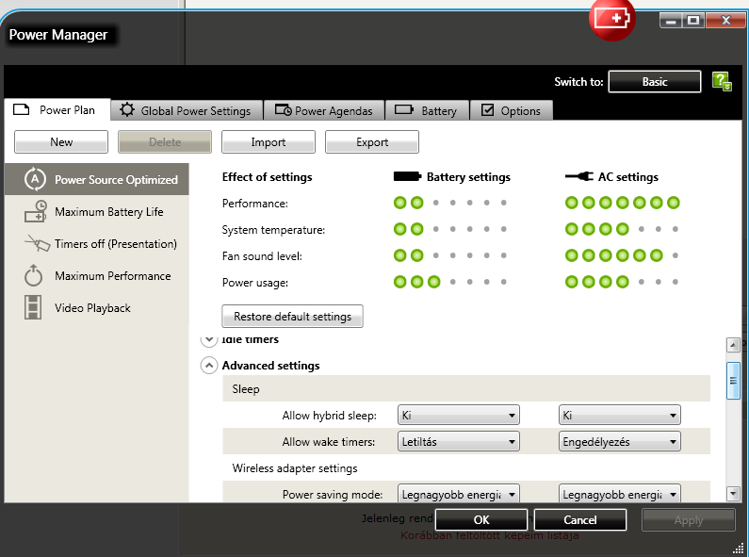Click the Delete button
749x557 pixels.
[165, 142]
